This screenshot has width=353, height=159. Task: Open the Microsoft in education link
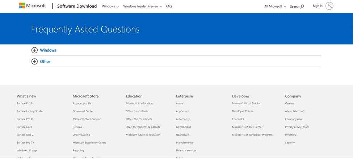pos(139,103)
